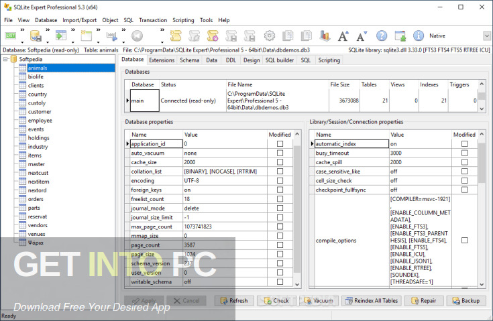Click the execute SQL arrow toolbar icon

pos(111,36)
